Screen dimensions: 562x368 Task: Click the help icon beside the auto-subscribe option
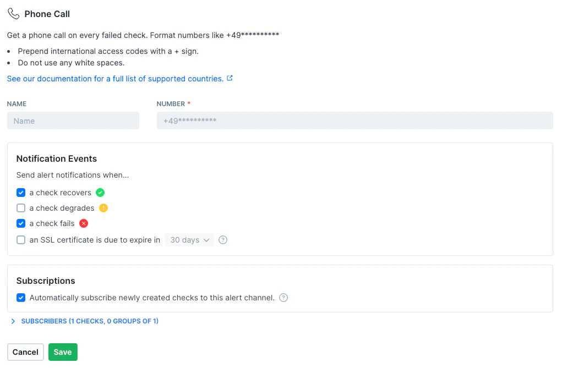(283, 297)
